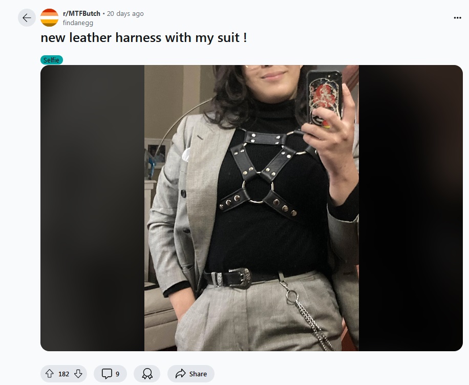The width and height of the screenshot is (469, 385).
Task: Share this post
Action: [x=191, y=374]
